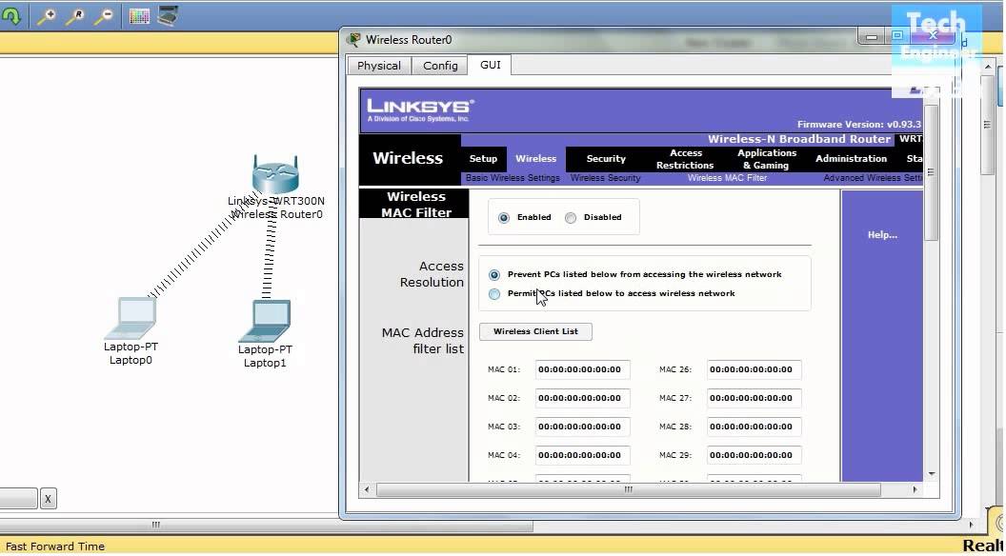Open the Administration menu

[x=851, y=158]
